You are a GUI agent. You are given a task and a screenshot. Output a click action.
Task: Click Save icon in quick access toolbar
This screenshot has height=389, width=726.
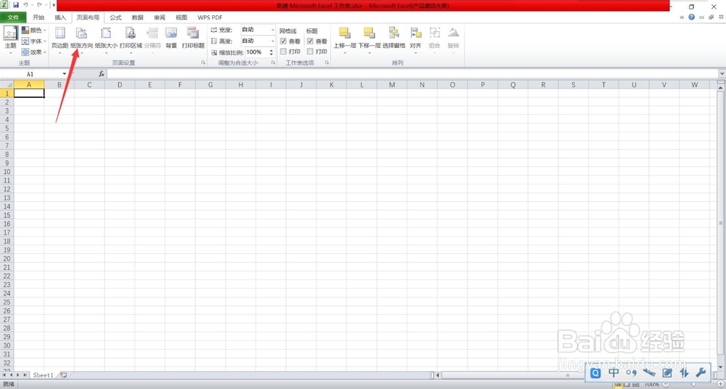coord(16,5)
